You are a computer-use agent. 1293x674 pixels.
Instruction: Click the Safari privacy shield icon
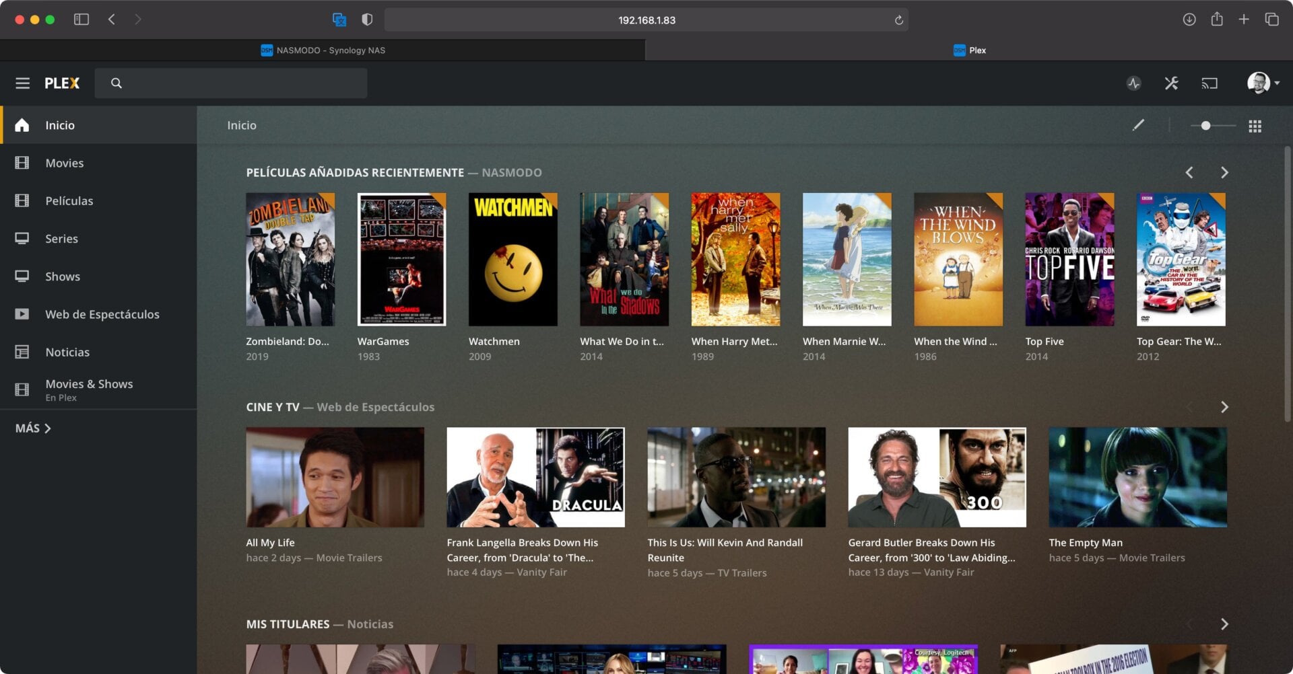(367, 20)
